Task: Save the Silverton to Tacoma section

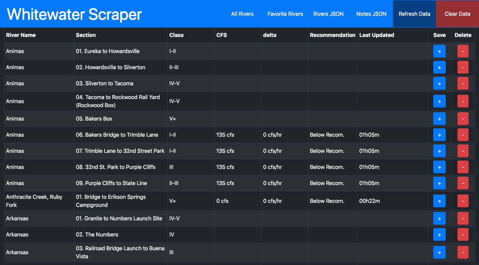Action: pyautogui.click(x=439, y=83)
